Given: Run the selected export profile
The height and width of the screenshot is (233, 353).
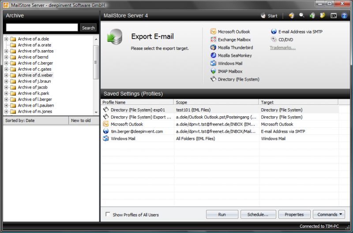Looking at the screenshot, I should (x=222, y=215).
